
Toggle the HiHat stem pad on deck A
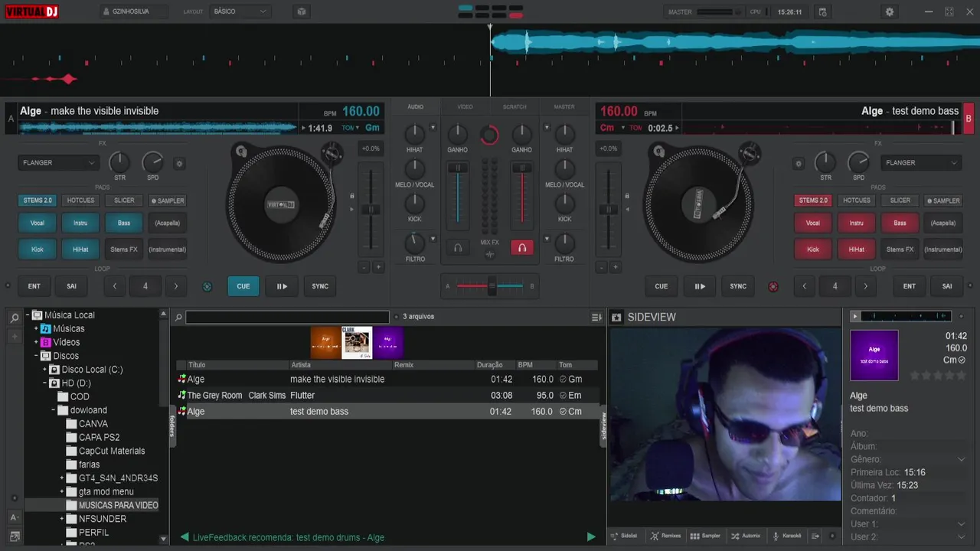80,249
